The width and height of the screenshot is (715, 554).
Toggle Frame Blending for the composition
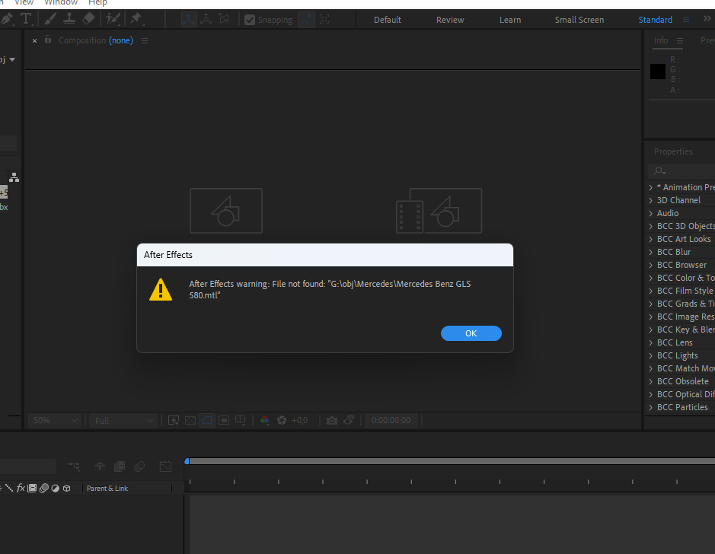tap(120, 466)
